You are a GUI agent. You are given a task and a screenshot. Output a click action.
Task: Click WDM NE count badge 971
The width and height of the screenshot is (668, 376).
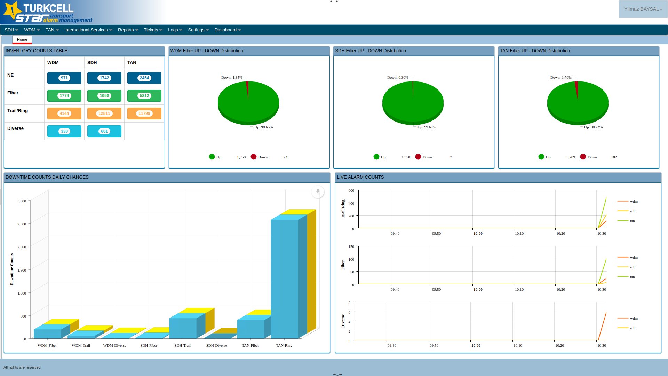(x=64, y=78)
